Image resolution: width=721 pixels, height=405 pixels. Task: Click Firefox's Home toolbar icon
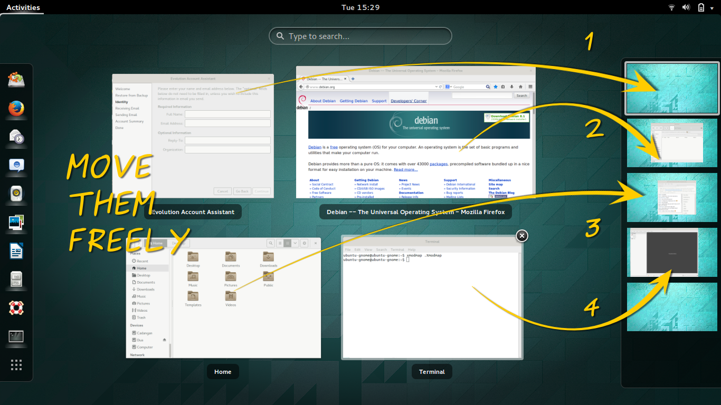[x=520, y=86]
